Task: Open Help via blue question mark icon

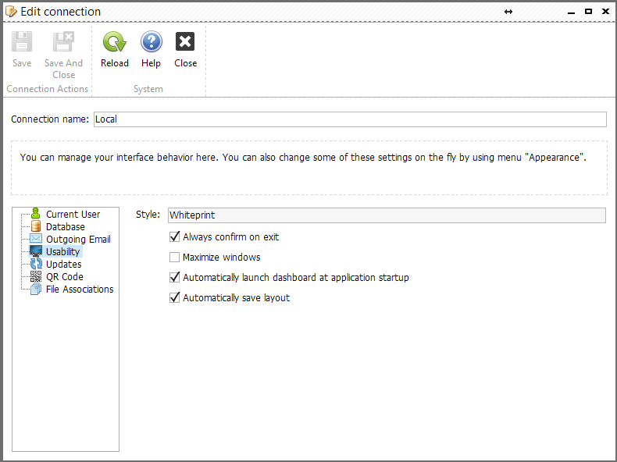Action: [x=151, y=41]
